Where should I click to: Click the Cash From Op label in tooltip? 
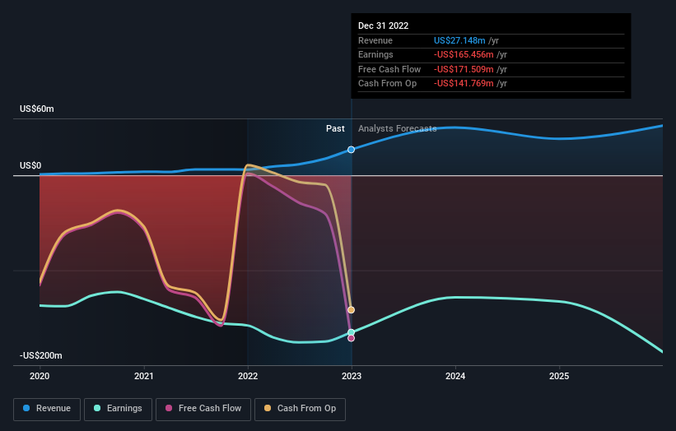[x=387, y=84]
